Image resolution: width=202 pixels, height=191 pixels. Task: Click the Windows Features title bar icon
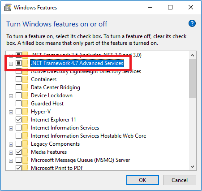(x=8, y=8)
